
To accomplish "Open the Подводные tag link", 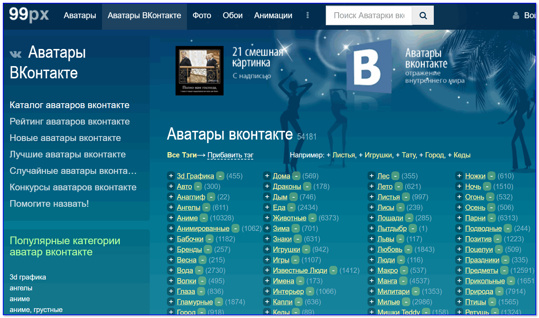I will tap(483, 228).
